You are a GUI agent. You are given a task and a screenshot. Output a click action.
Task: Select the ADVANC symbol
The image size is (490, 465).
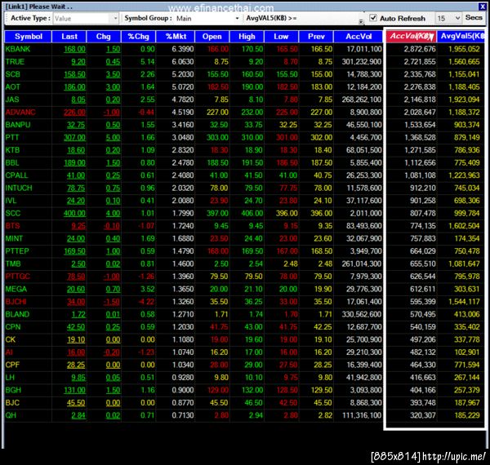[x=20, y=113]
